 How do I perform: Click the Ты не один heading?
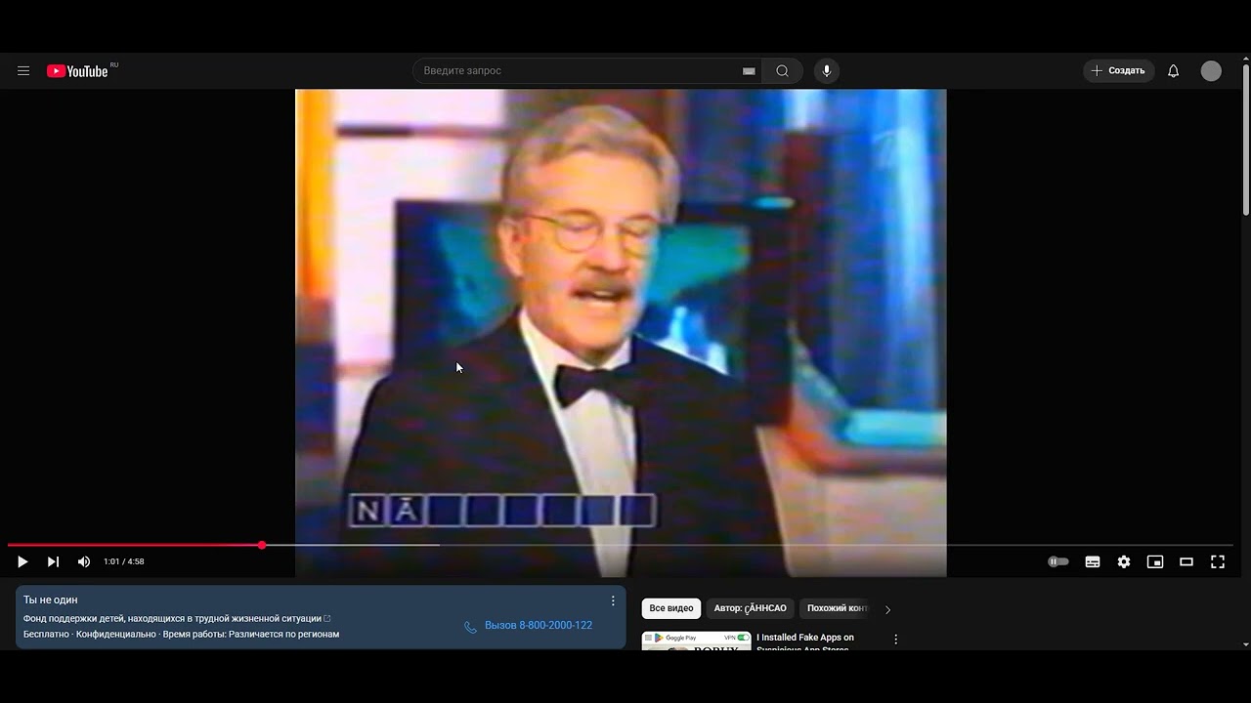coord(51,600)
